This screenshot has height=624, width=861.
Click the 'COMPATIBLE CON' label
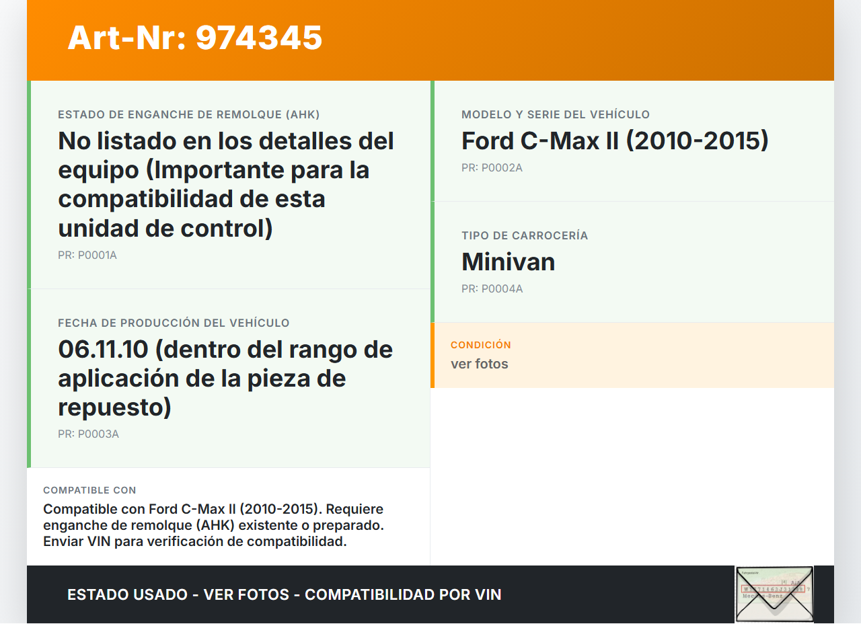coord(89,491)
